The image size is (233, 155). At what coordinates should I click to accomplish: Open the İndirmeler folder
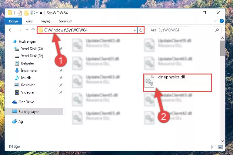[26, 71]
